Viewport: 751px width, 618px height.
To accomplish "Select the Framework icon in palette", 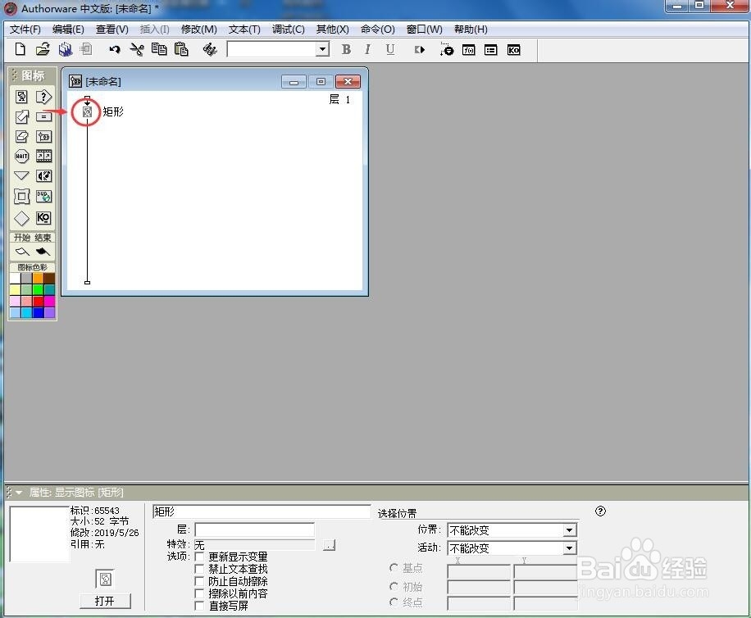I will click(21, 196).
